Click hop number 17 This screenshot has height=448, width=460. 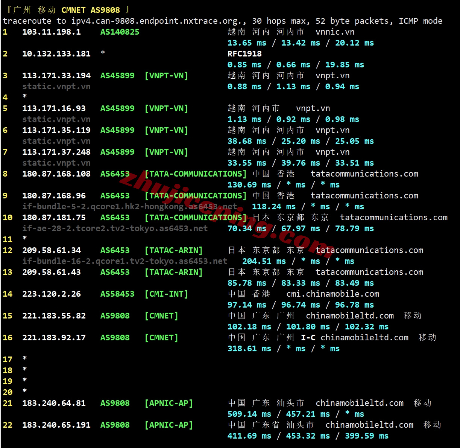(x=8, y=360)
